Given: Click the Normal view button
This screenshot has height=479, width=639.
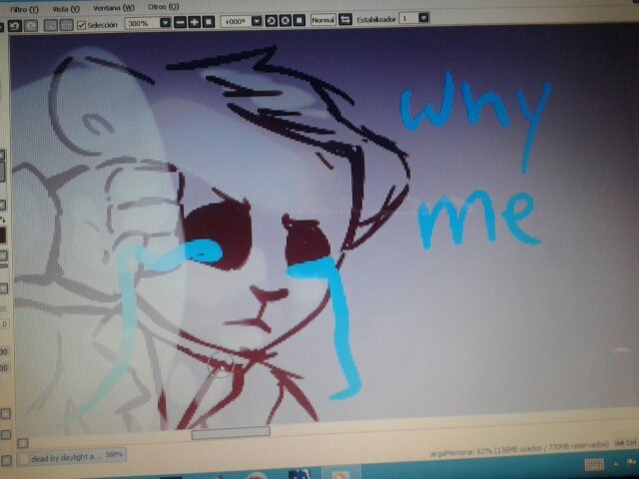Looking at the screenshot, I should [322, 19].
